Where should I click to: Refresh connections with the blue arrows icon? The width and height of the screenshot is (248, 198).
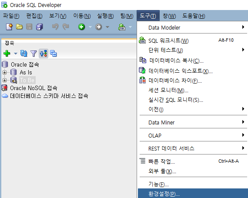(24, 54)
